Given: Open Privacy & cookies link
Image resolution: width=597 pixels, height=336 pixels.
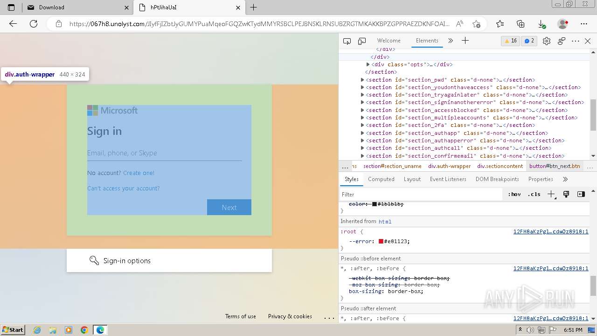Looking at the screenshot, I should 290,316.
